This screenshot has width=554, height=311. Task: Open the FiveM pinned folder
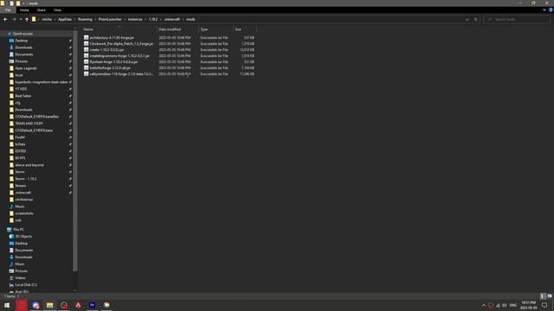(x=20, y=137)
